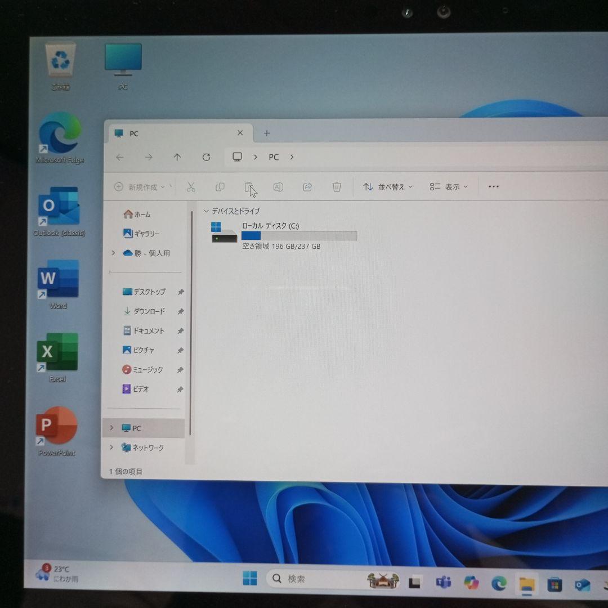Click the Delete trash icon
Viewport: 608px width, 608px height.
(337, 187)
